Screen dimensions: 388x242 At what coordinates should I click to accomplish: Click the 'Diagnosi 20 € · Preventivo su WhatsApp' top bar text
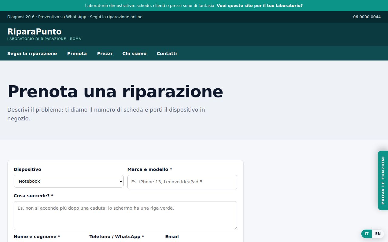[x=47, y=17]
